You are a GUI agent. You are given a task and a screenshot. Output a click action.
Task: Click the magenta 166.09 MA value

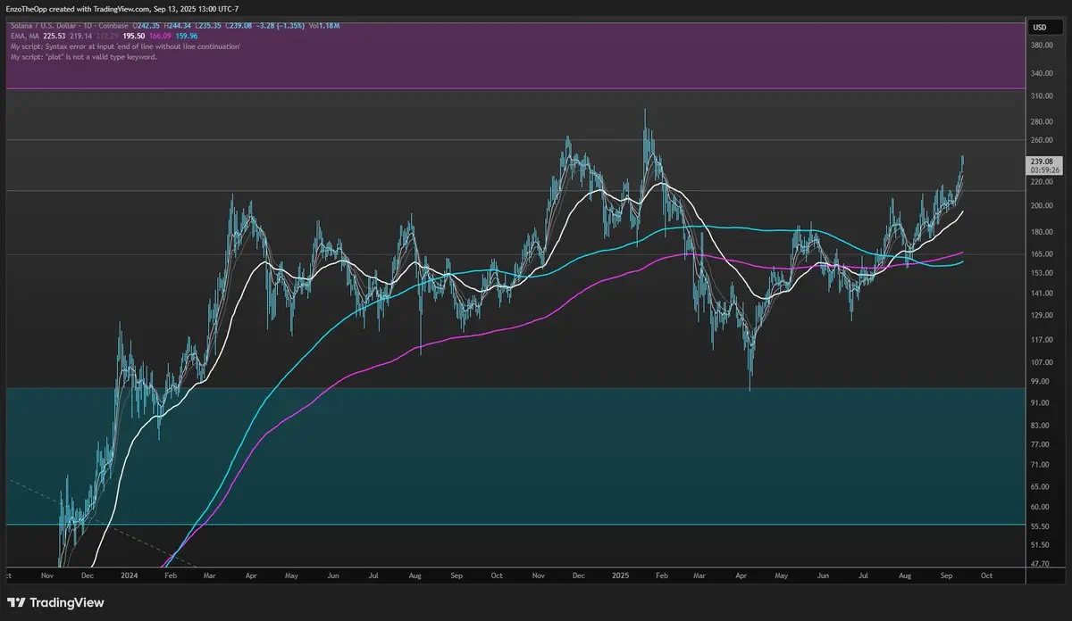click(161, 36)
